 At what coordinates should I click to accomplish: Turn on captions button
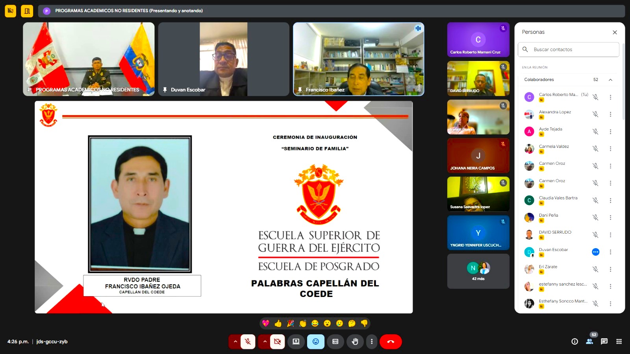(335, 341)
